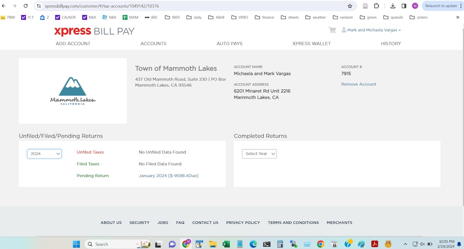Click the Unfiled Taxes label

[90, 152]
